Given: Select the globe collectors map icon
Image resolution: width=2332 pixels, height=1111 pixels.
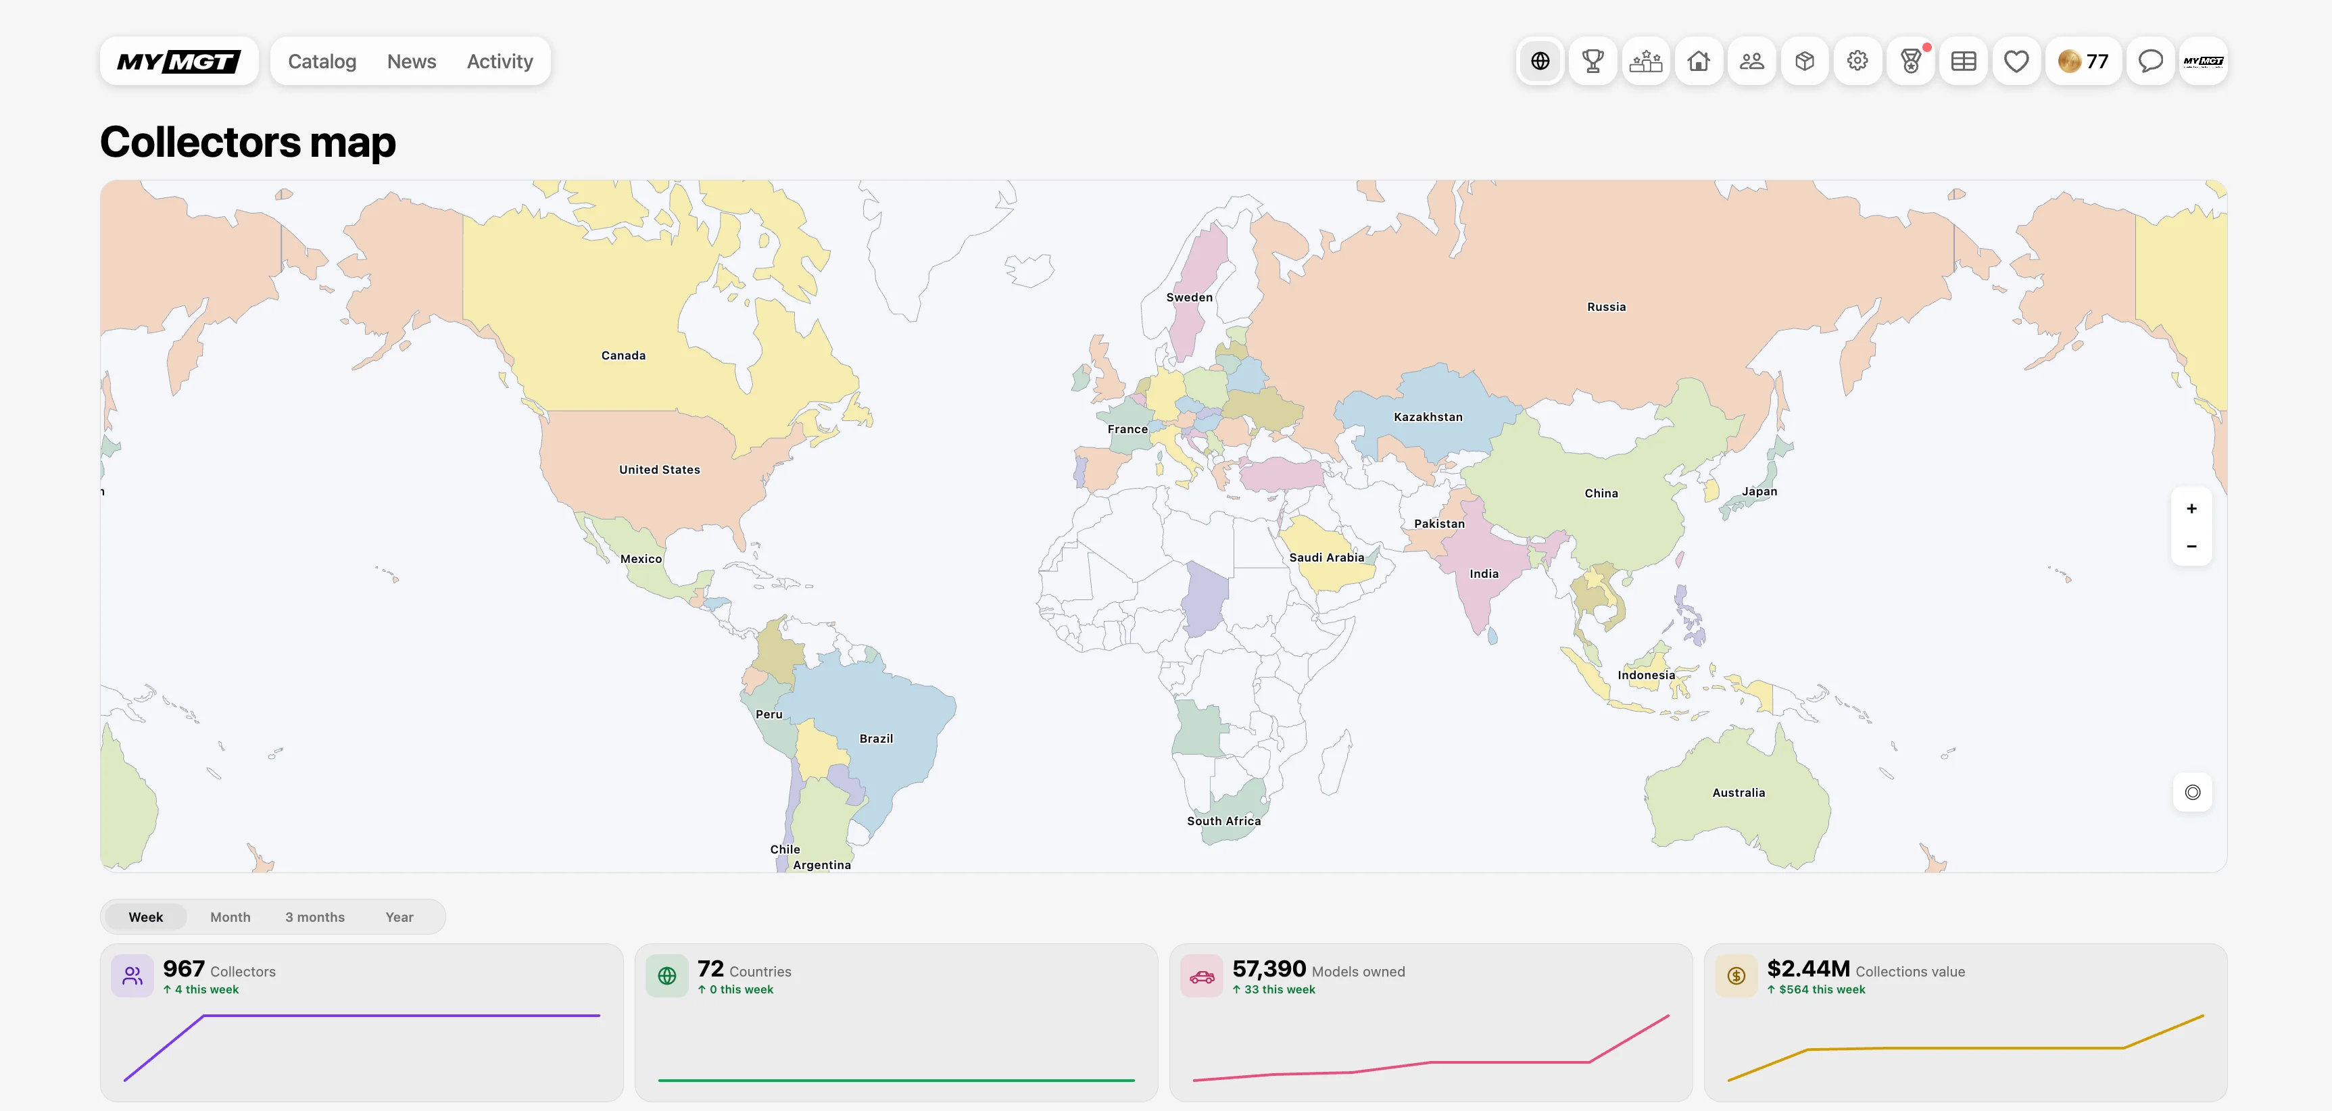Looking at the screenshot, I should click(x=1540, y=61).
